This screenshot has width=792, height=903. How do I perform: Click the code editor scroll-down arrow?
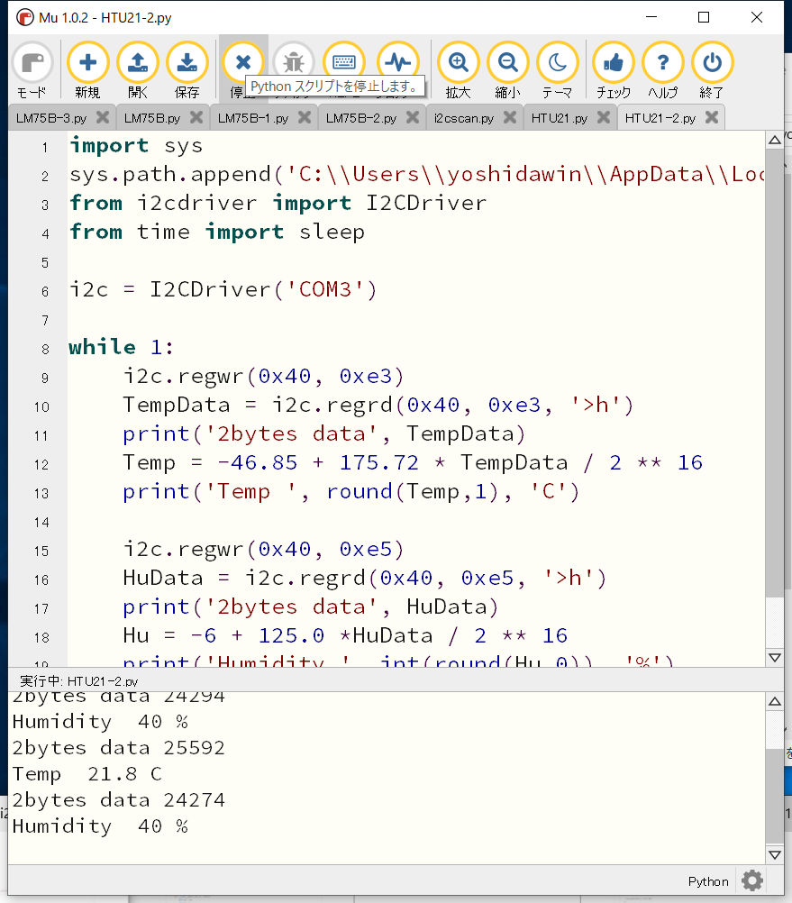(x=775, y=658)
